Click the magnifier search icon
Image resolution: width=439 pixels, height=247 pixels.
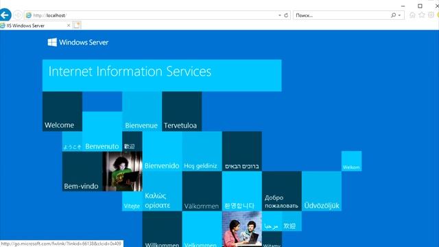[x=393, y=15]
